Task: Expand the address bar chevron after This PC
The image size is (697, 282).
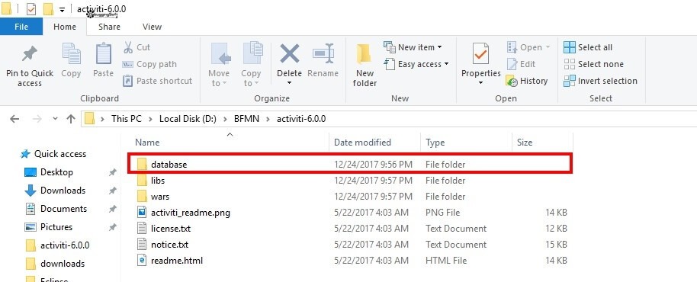Action: coord(150,119)
